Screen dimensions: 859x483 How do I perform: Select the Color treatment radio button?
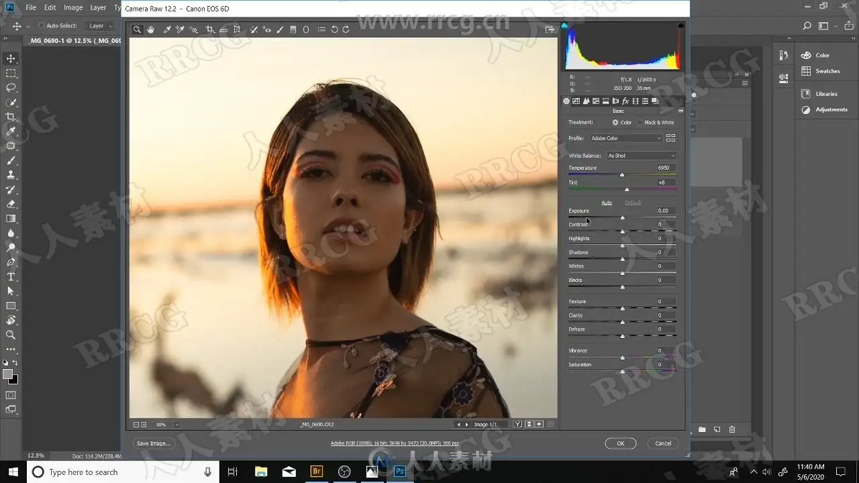[x=615, y=123]
